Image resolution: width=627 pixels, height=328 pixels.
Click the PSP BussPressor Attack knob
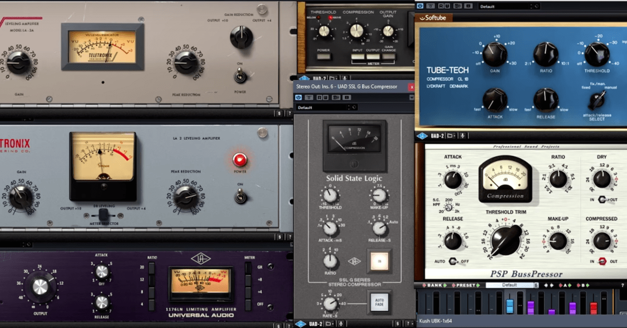(452, 180)
